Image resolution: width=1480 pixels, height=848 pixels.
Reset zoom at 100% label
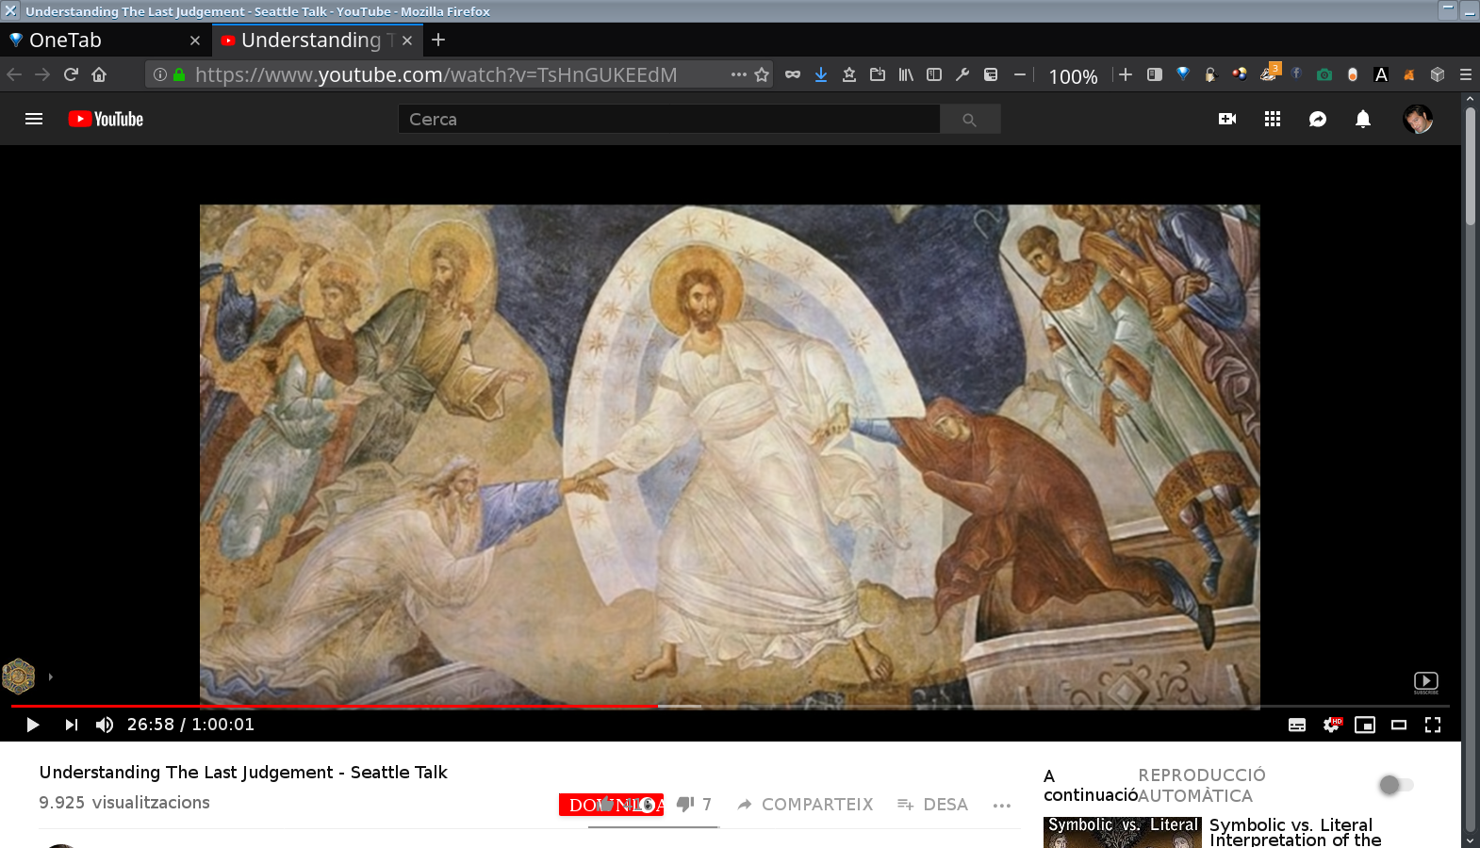[1073, 76]
